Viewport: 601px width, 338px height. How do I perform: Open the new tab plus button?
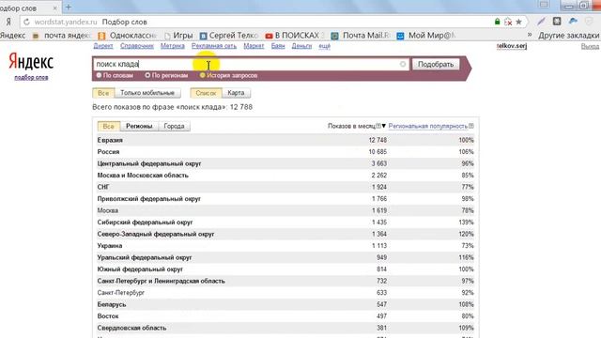69,7
